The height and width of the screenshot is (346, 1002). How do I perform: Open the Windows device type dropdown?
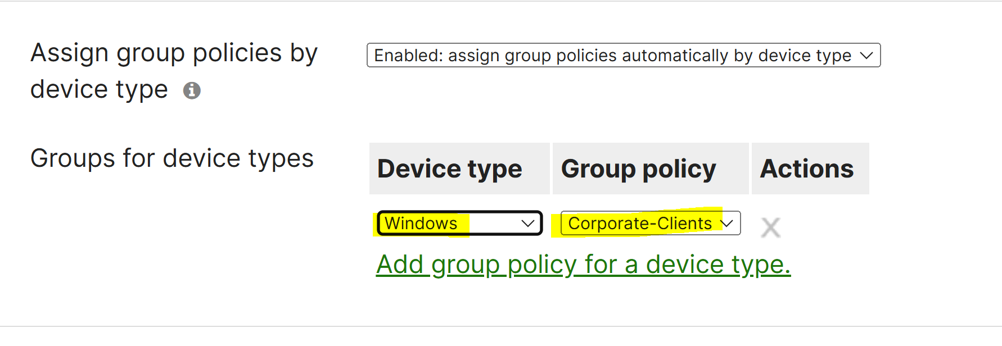[x=459, y=223]
